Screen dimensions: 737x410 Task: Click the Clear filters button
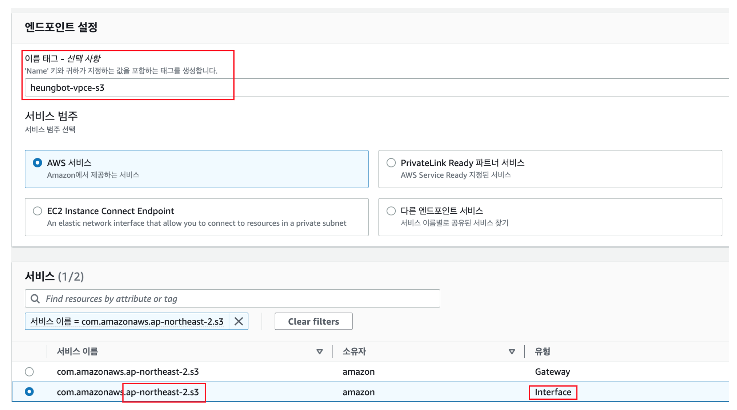pyautogui.click(x=313, y=321)
